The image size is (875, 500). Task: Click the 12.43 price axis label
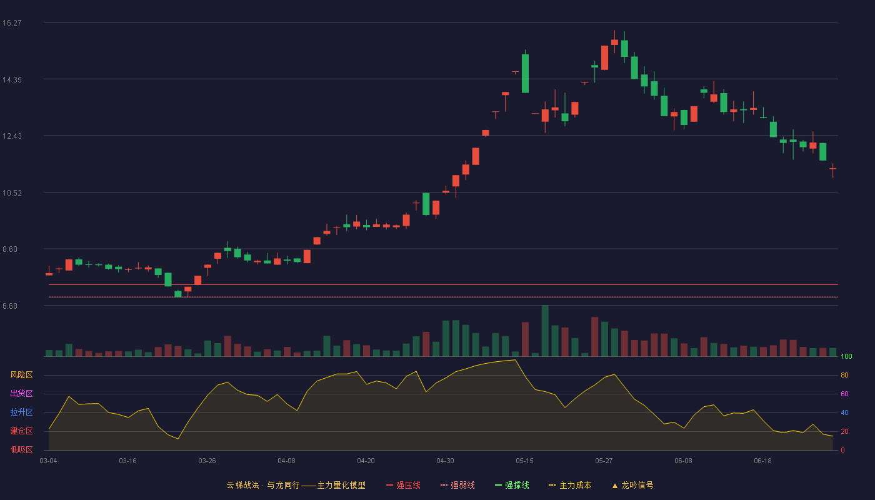pos(12,136)
